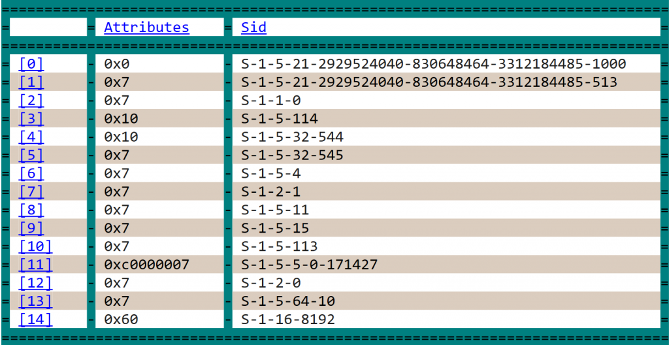This screenshot has height=345, width=669.
Task: Select the Sid value S-1-5-11
Action: tap(275, 210)
